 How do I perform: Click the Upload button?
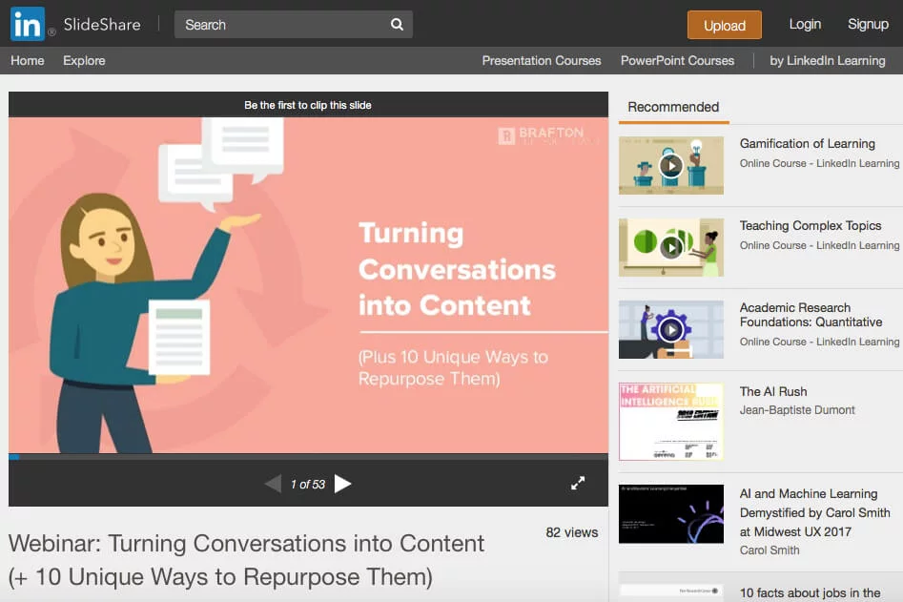point(724,25)
